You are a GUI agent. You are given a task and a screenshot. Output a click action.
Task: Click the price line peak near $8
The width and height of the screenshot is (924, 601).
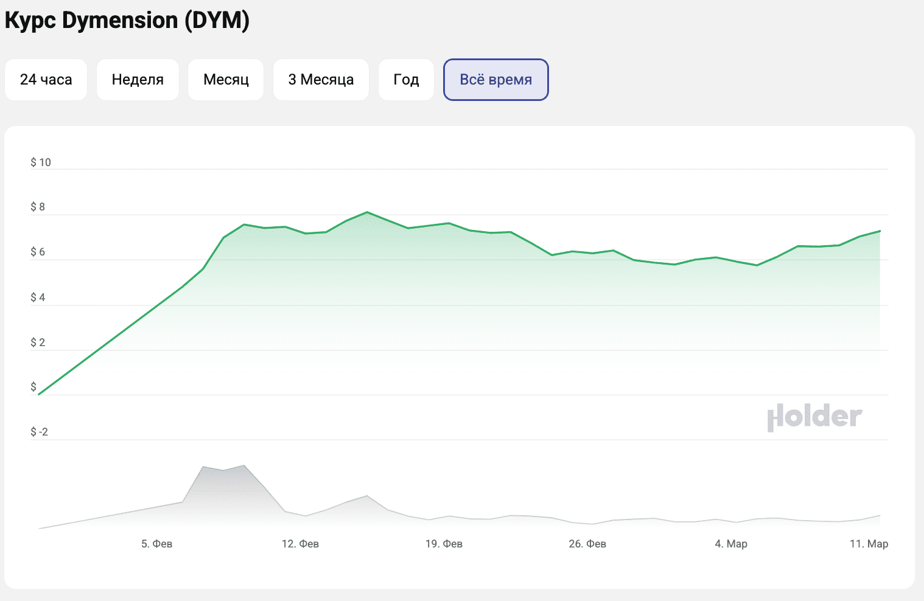(x=367, y=212)
